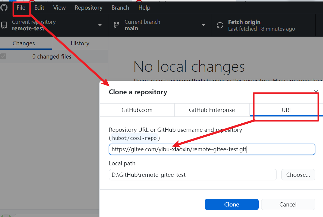Click the GitHub Octocat logo icon

tap(4, 8)
